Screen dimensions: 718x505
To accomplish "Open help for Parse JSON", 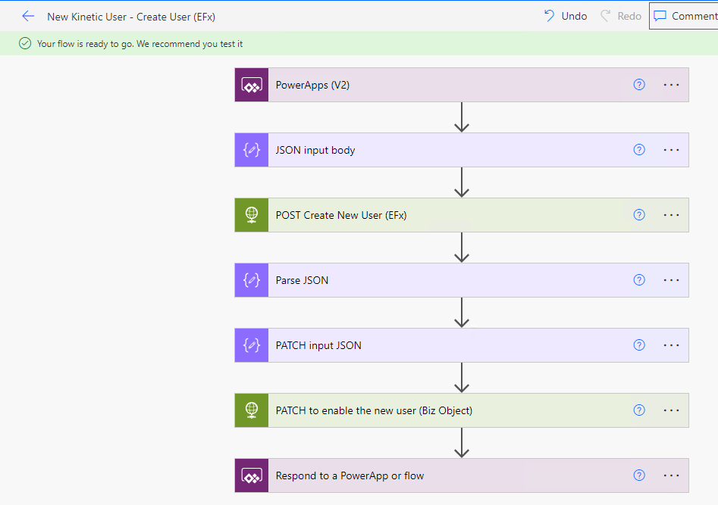I will 639,279.
